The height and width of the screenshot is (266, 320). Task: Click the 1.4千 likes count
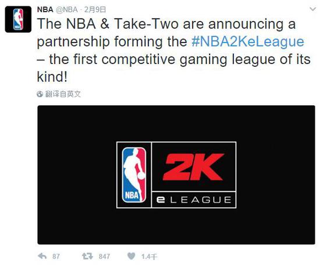[x=149, y=256]
